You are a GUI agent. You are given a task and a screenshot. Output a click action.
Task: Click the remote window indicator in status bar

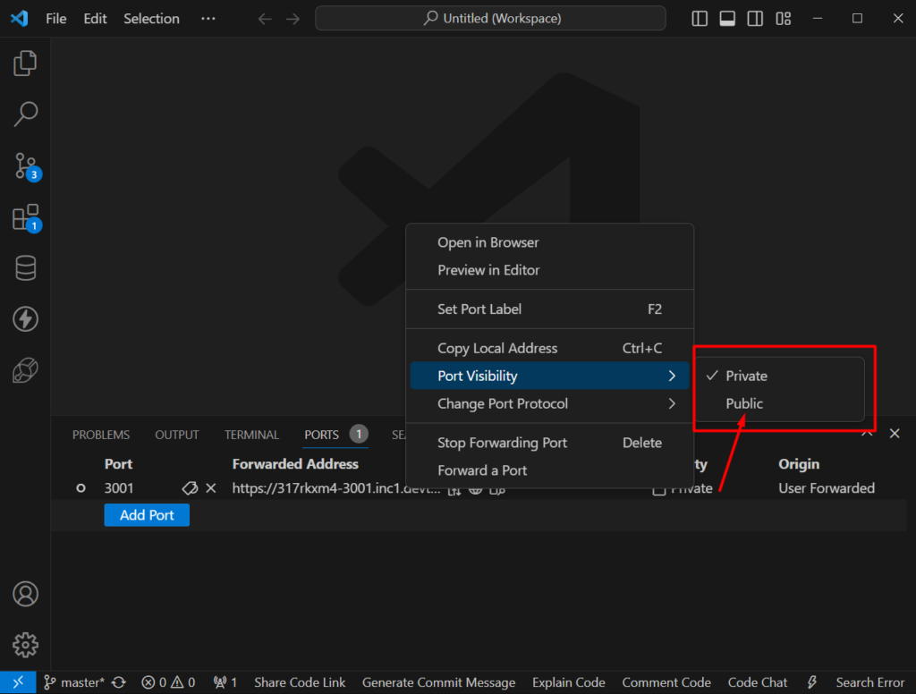coord(18,682)
